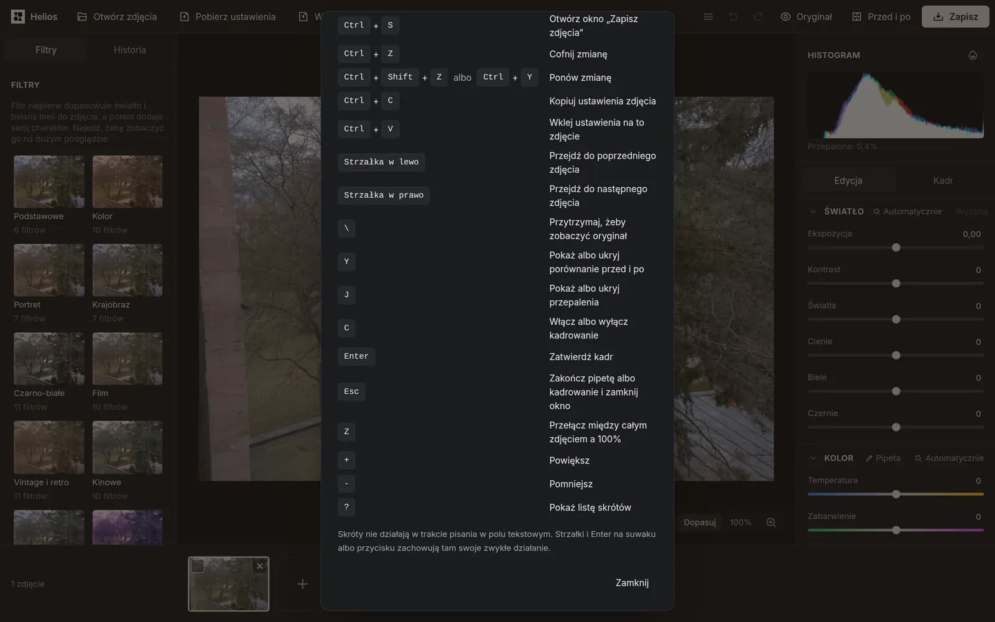Click the histogram clipping icon
This screenshot has width=995, height=622.
tap(973, 55)
